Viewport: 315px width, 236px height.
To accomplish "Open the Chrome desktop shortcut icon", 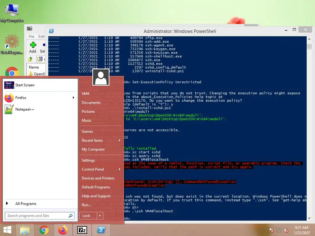I will 12,71.
